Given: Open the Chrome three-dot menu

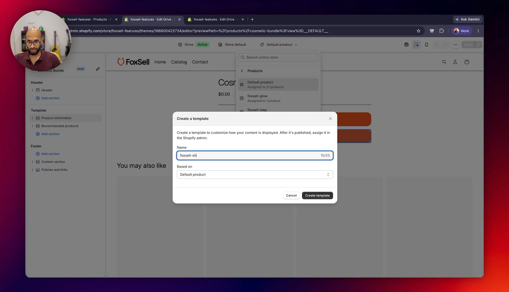Looking at the screenshot, I should (x=478, y=31).
